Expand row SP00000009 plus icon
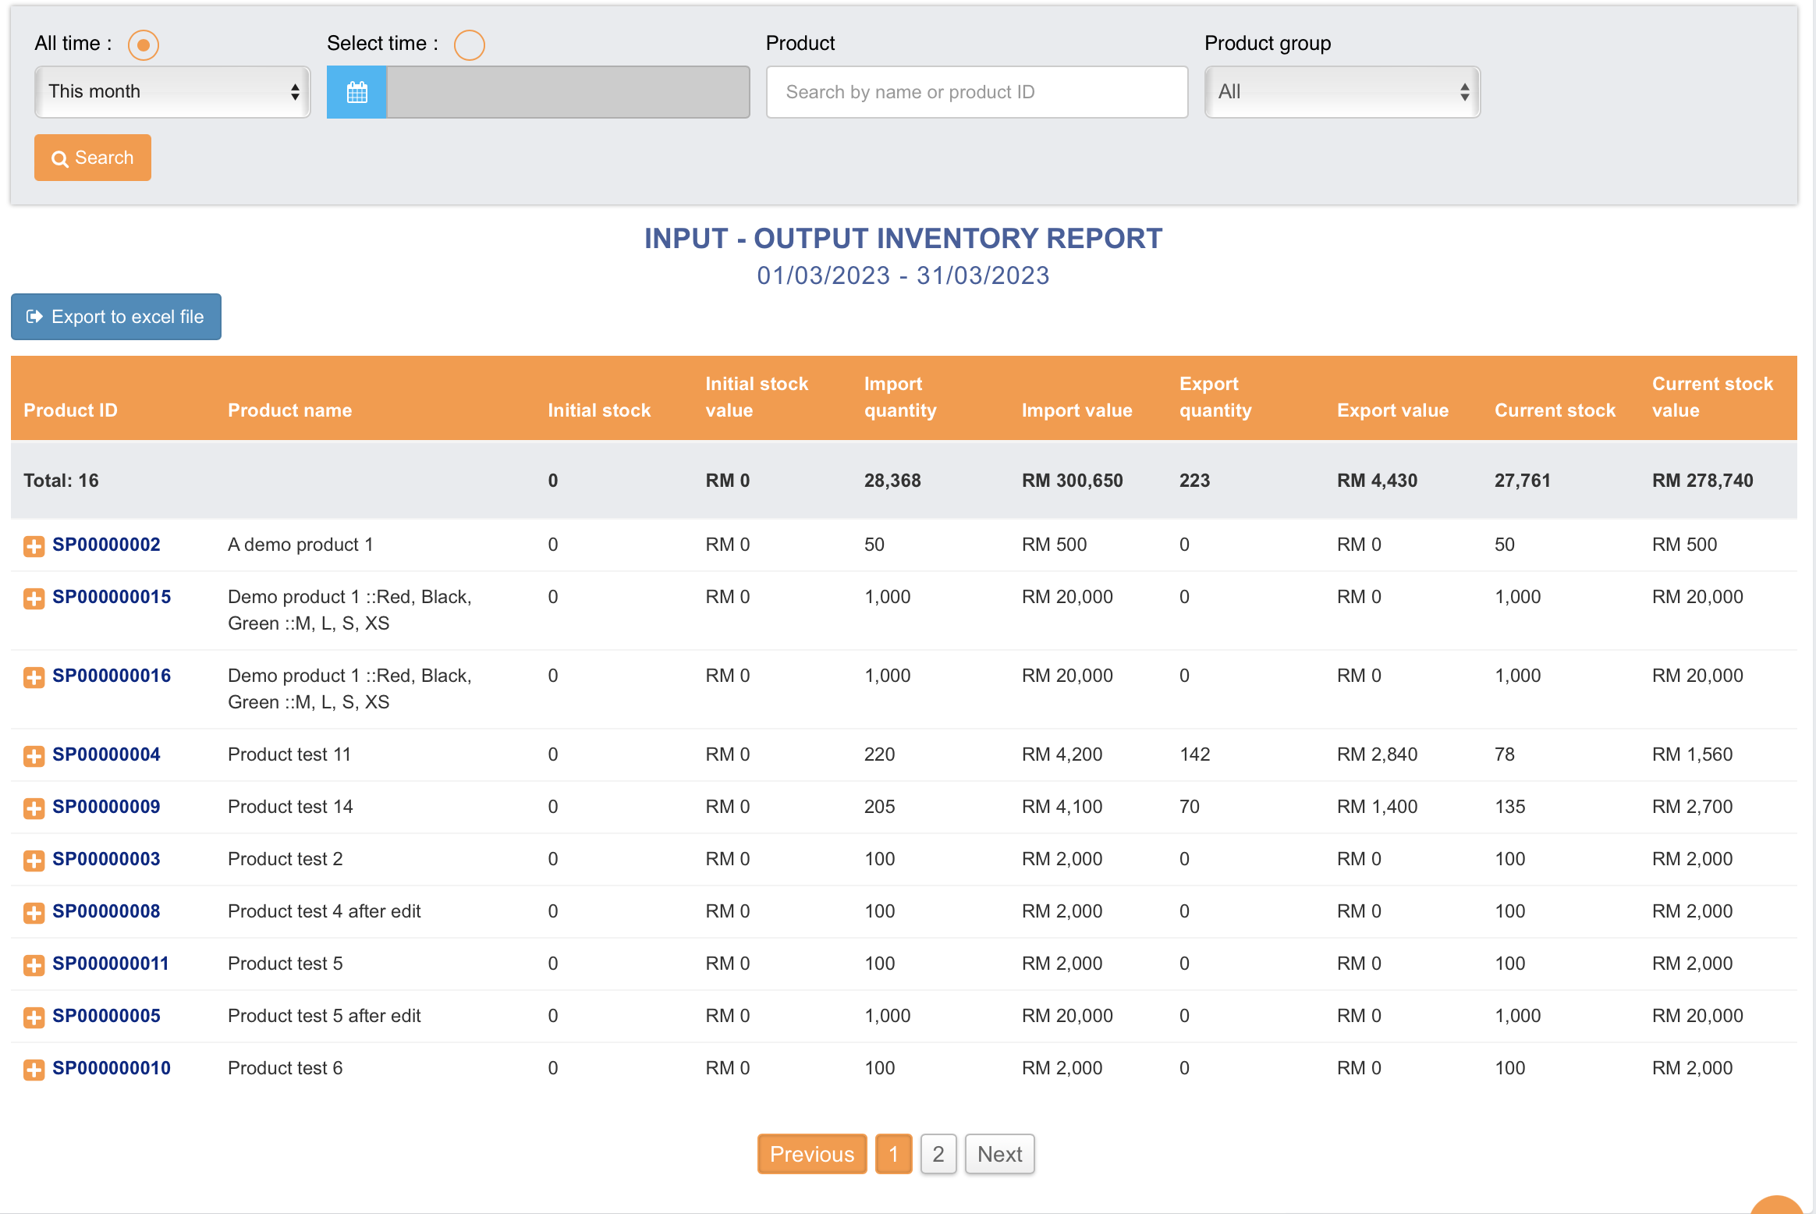The height and width of the screenshot is (1214, 1816). (34, 808)
